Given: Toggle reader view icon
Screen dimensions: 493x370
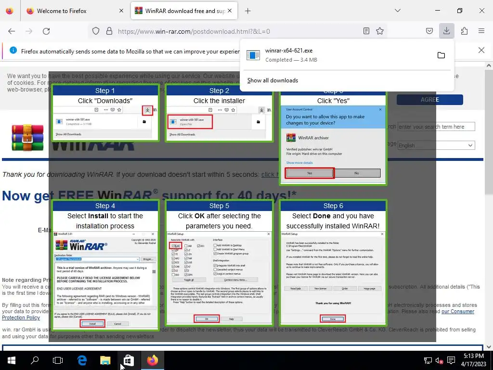Looking at the screenshot, I should pyautogui.click(x=366, y=31).
